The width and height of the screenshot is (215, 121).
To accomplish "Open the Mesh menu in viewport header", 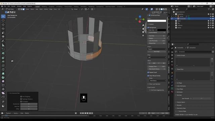I will click(x=41, y=9).
